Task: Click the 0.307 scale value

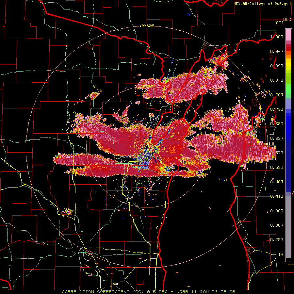Action: (277, 225)
